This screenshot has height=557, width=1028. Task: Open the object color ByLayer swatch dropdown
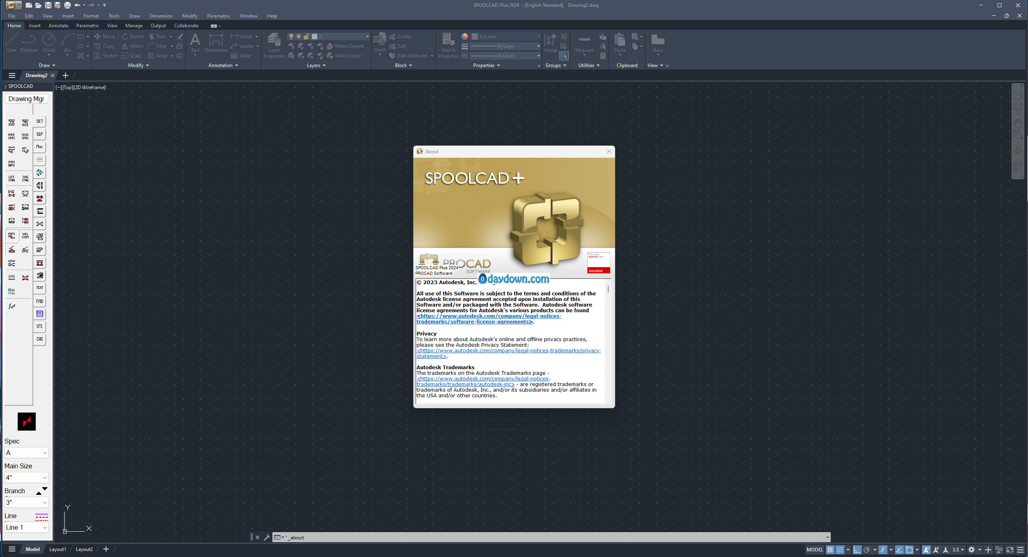(506, 37)
